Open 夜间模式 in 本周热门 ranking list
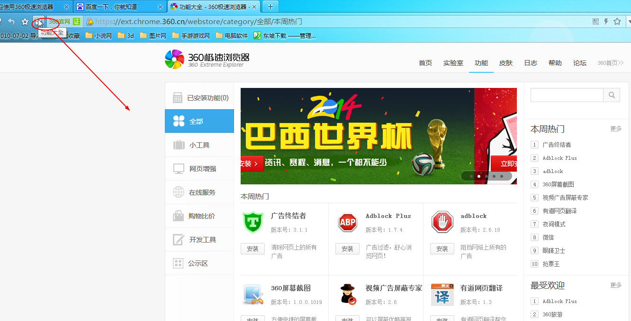The width and height of the screenshot is (631, 321). 554,224
